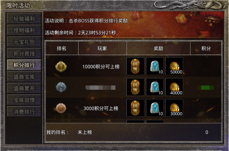This screenshot has width=229, height=151.
Task: Select the 30000 locked coin reward
Action: tap(174, 108)
